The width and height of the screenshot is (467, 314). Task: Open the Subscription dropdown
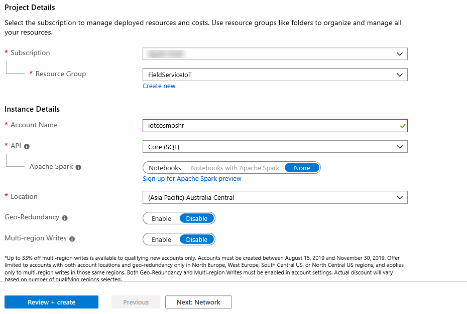click(275, 54)
